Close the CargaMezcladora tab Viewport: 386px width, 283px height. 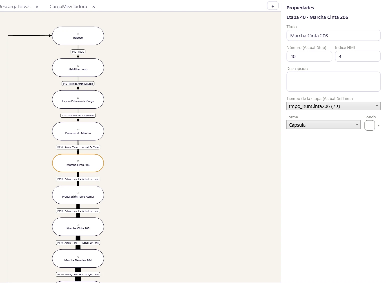(94, 7)
